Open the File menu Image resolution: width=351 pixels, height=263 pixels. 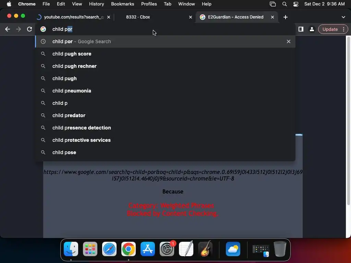pos(46,4)
